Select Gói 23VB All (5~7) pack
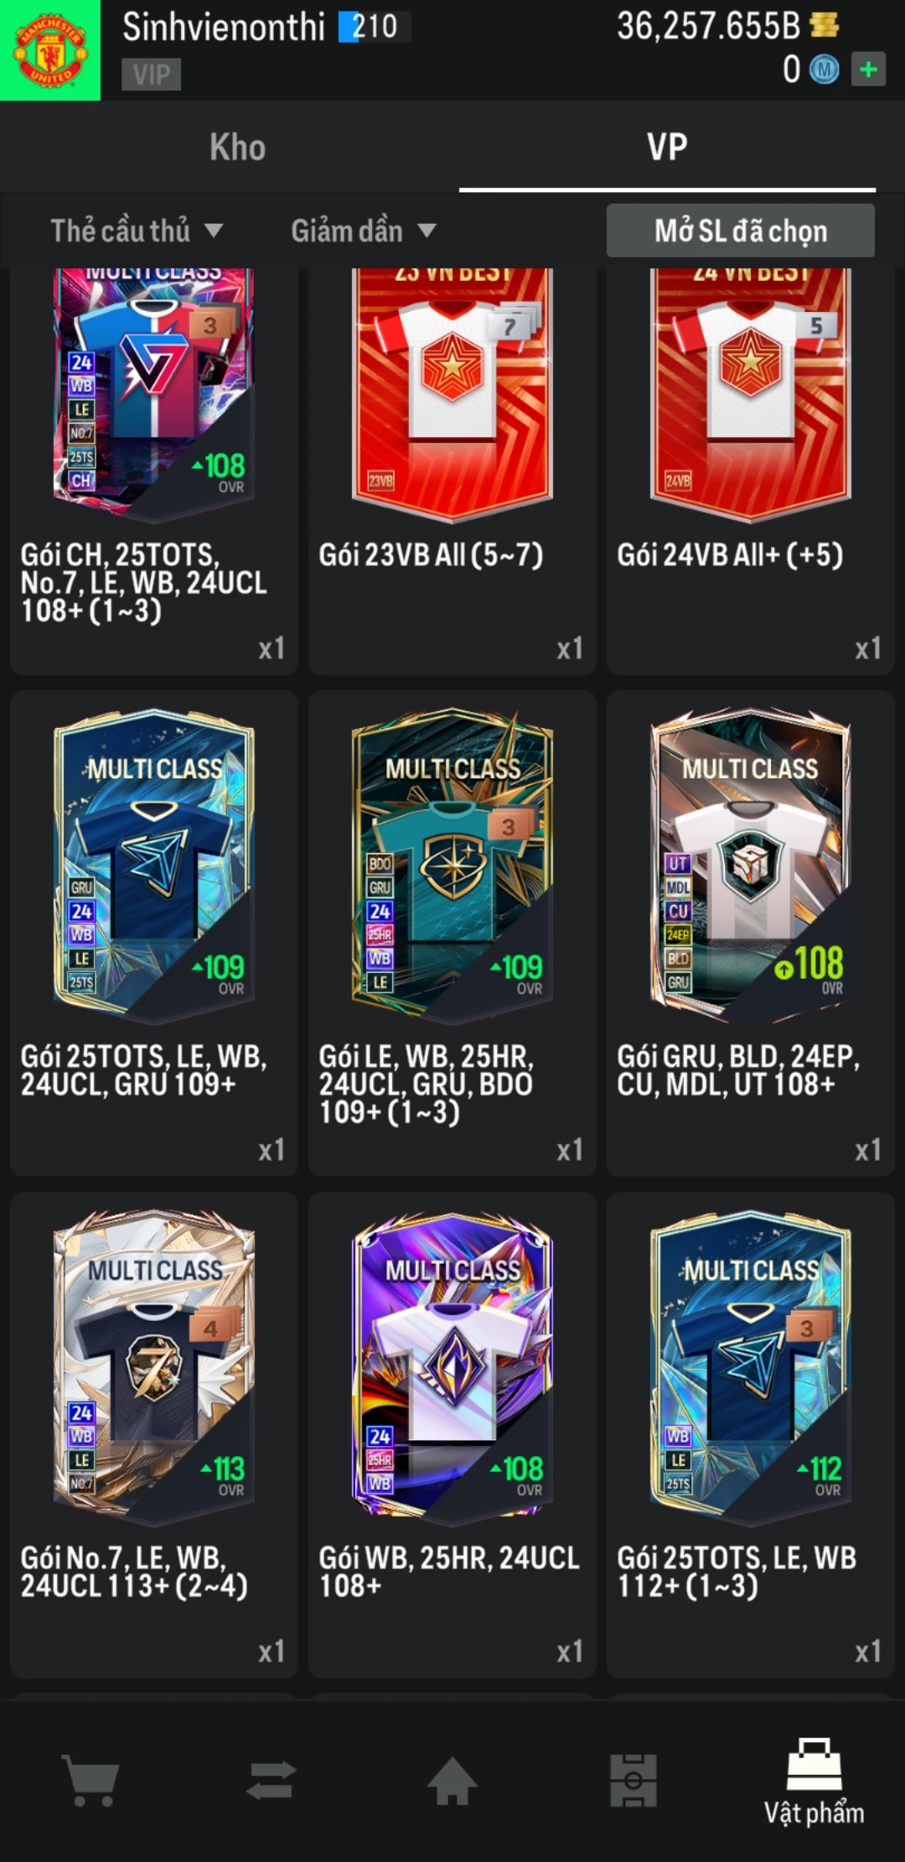The height and width of the screenshot is (1862, 905). (x=452, y=471)
